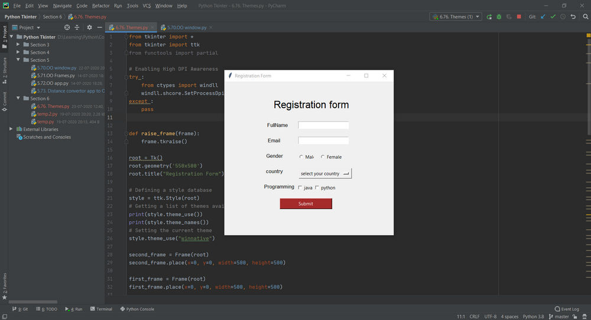Viewport: 591px width, 320px height.
Task: Click the FullName input field
Action: [x=323, y=125]
